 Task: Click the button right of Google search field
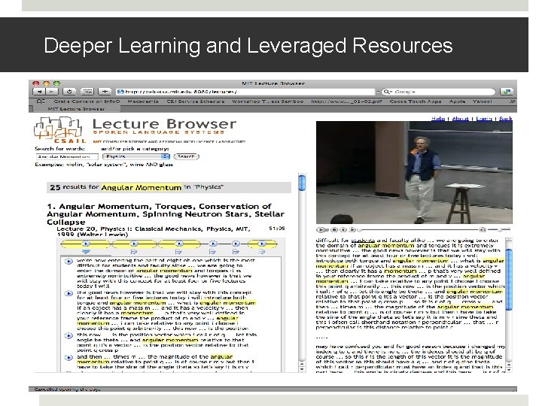click(x=507, y=92)
